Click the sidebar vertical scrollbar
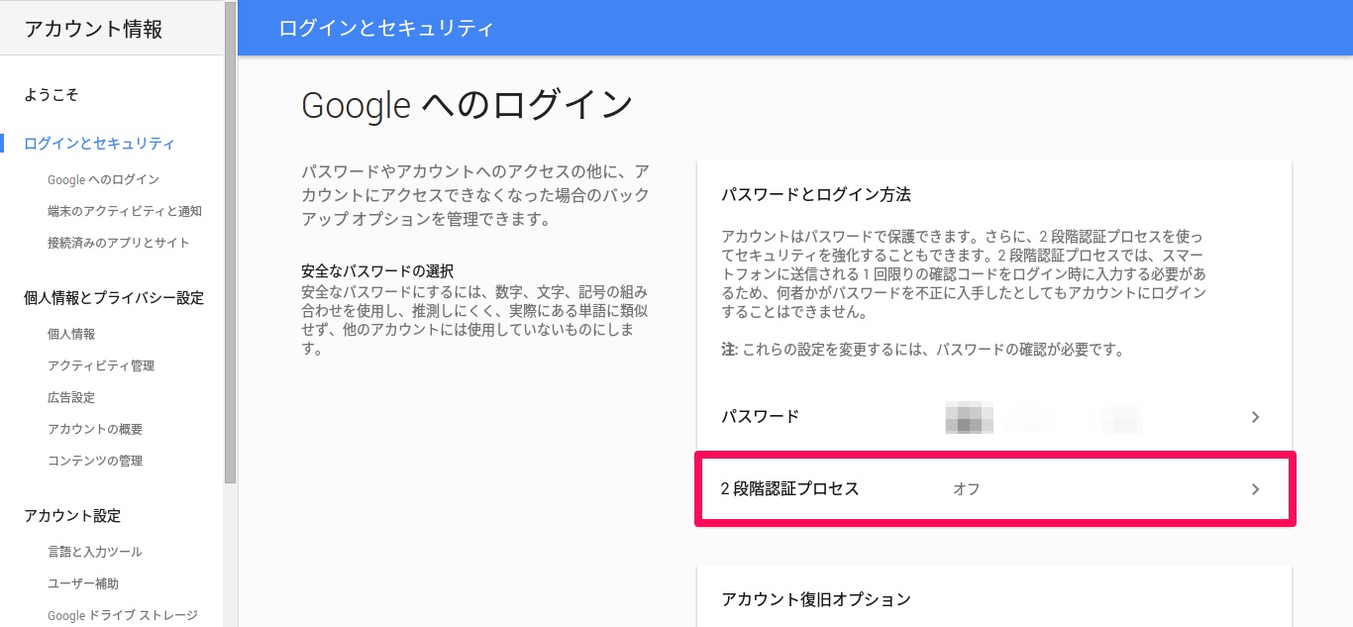This screenshot has width=1353, height=627. coord(231,243)
